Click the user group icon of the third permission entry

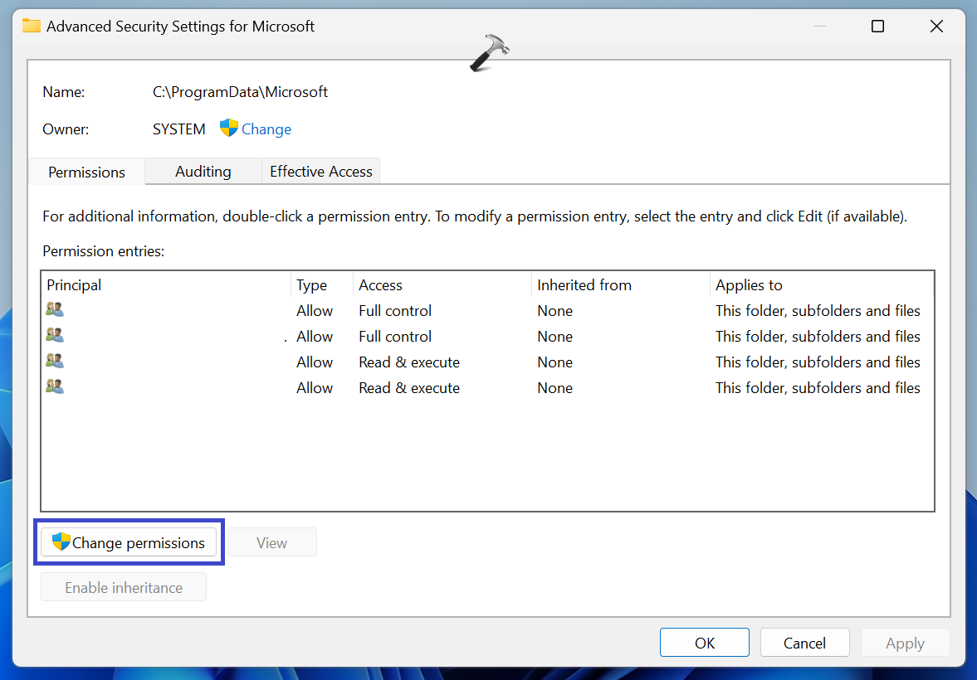[x=55, y=362]
